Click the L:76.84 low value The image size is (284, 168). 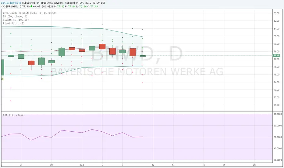[81, 6]
